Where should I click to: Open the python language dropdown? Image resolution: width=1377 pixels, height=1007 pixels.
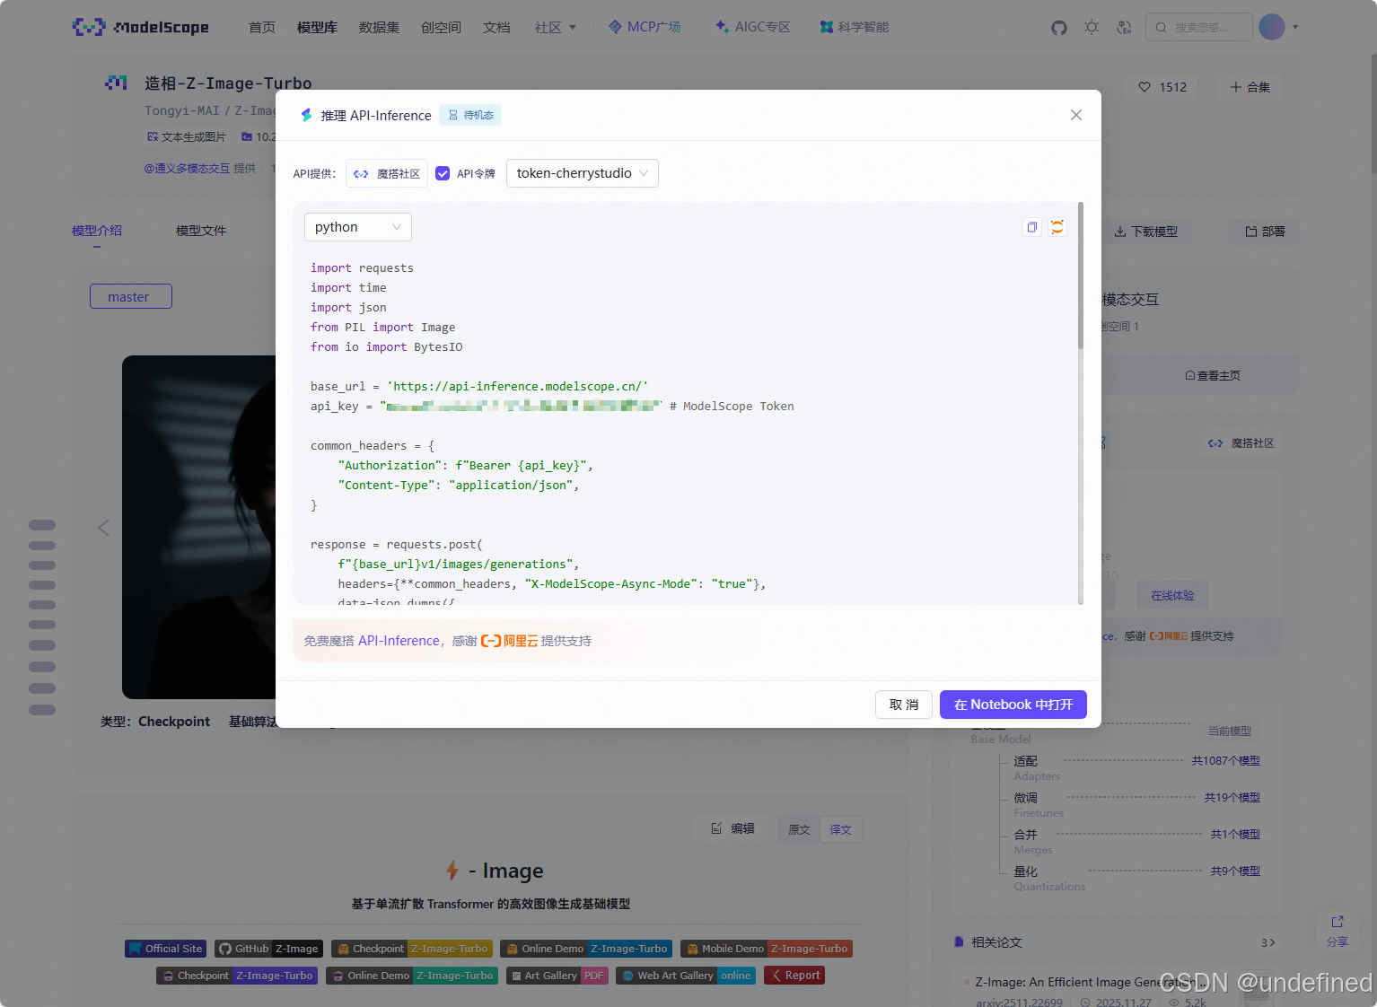(x=358, y=227)
